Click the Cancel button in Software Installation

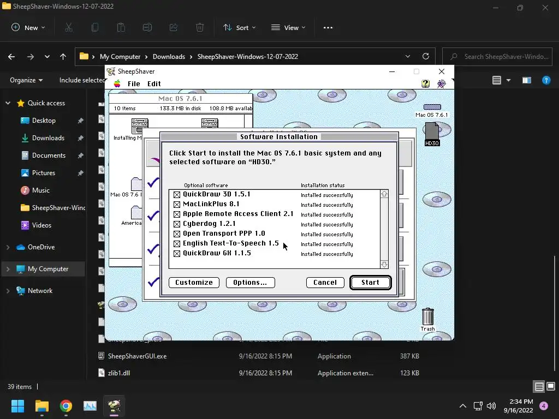coord(325,283)
